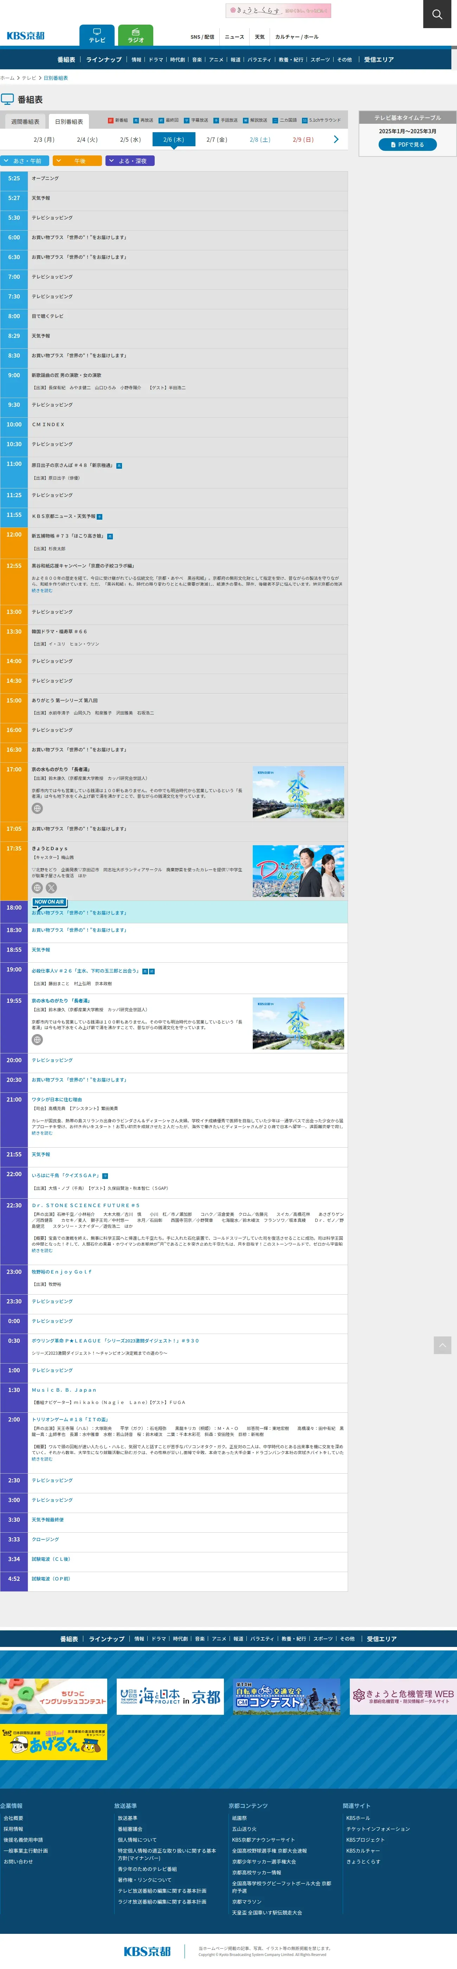Open the 海と日本 PROJECT in 京都 banner
This screenshot has height=1969, width=457.
tap(170, 1696)
